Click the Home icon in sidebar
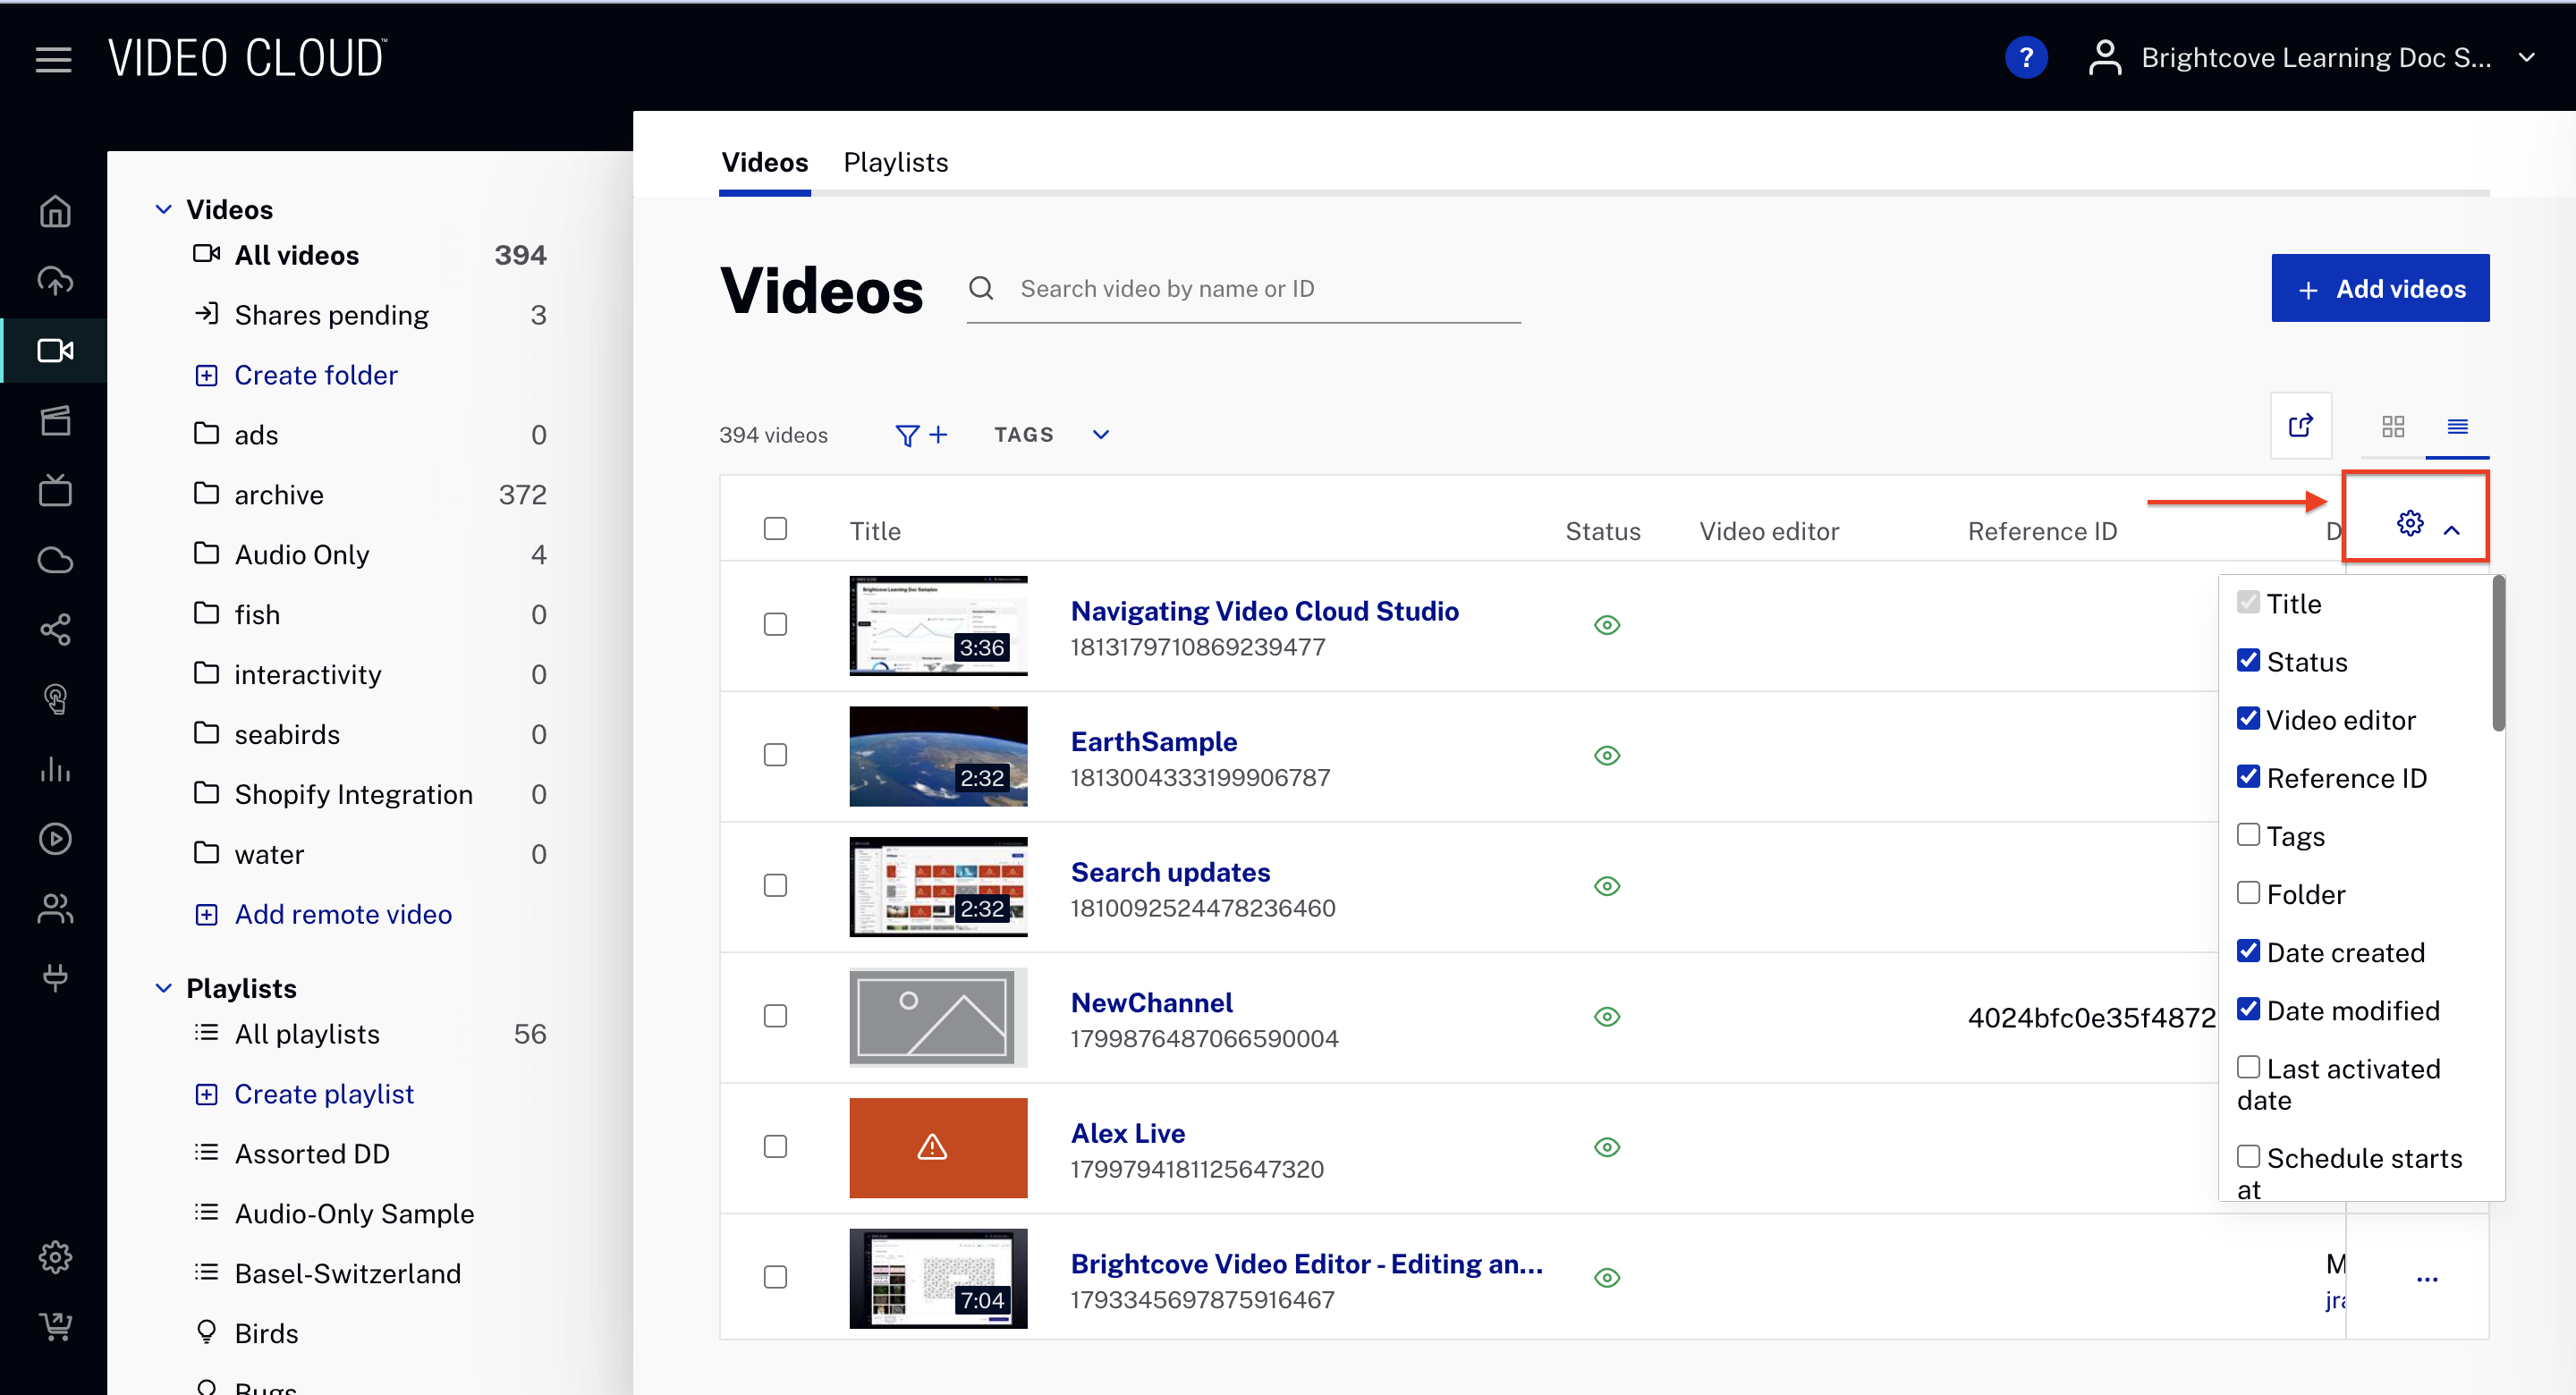Screen dimensions: 2576x1395 tap(55, 211)
